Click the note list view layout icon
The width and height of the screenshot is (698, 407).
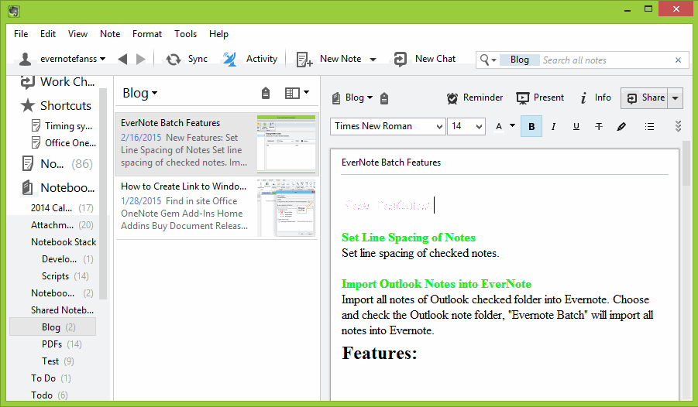[x=292, y=93]
